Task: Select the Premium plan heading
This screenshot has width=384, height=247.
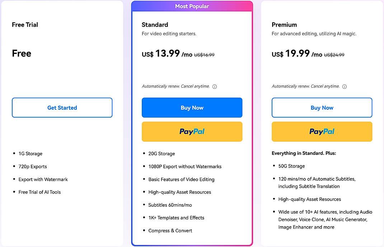Action: 284,24
